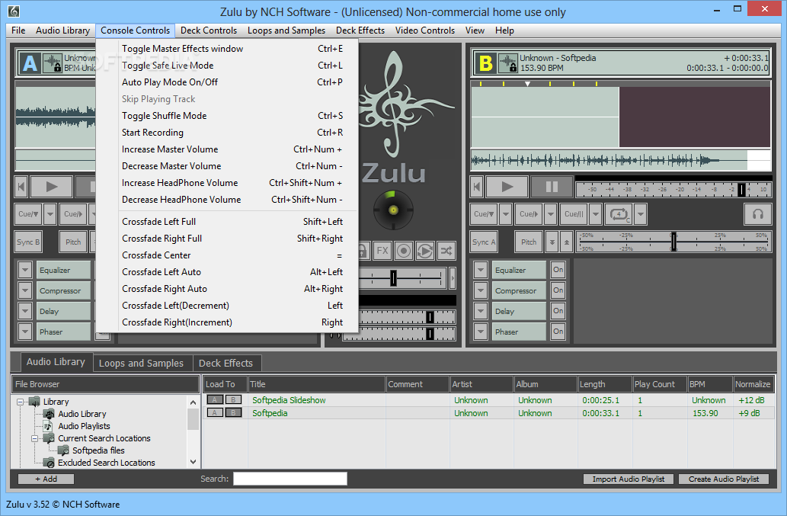Viewport: 787px width, 516px height.
Task: Click the Deck B pitch slider handle
Action: tap(673, 242)
